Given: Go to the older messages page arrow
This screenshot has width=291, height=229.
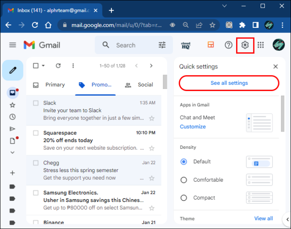Looking at the screenshot, I should click(x=151, y=66).
